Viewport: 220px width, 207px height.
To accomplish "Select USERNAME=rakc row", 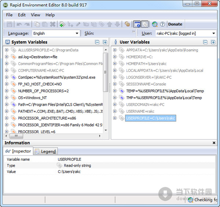I will pyautogui.click(x=140, y=111).
